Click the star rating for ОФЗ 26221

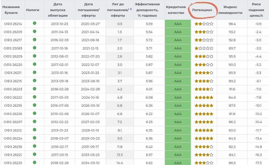point(204,155)
